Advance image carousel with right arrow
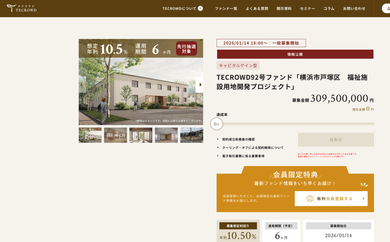390x242 pixels. (199, 84)
